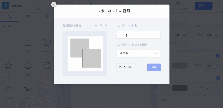Image resolution: width=223 pixels, height=108 pixels.
Task: Click the キャンセル button in the dialog
Action: pos(125,67)
